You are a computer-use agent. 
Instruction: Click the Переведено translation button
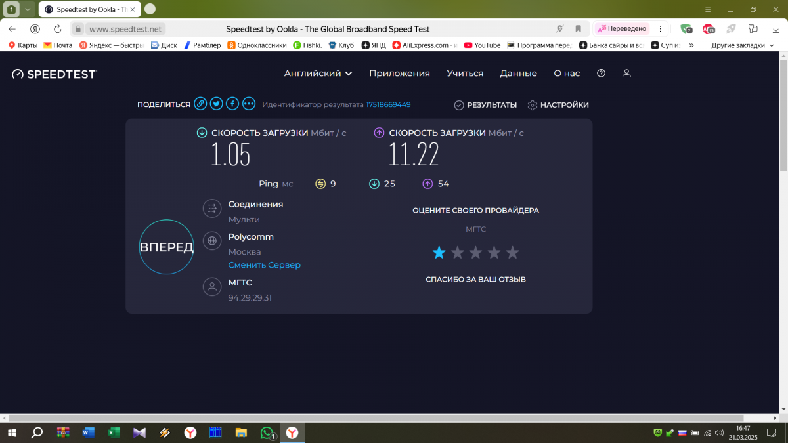pos(623,29)
